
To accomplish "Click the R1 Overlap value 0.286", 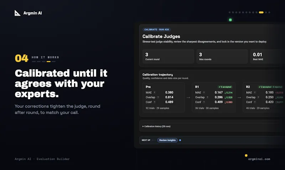I will click(x=219, y=97).
